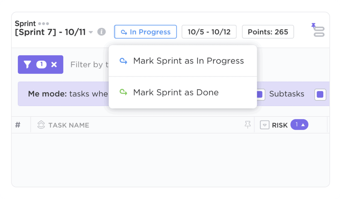Toggle the Subtasks checkbox
This screenshot has height=199, width=340.
coord(320,94)
